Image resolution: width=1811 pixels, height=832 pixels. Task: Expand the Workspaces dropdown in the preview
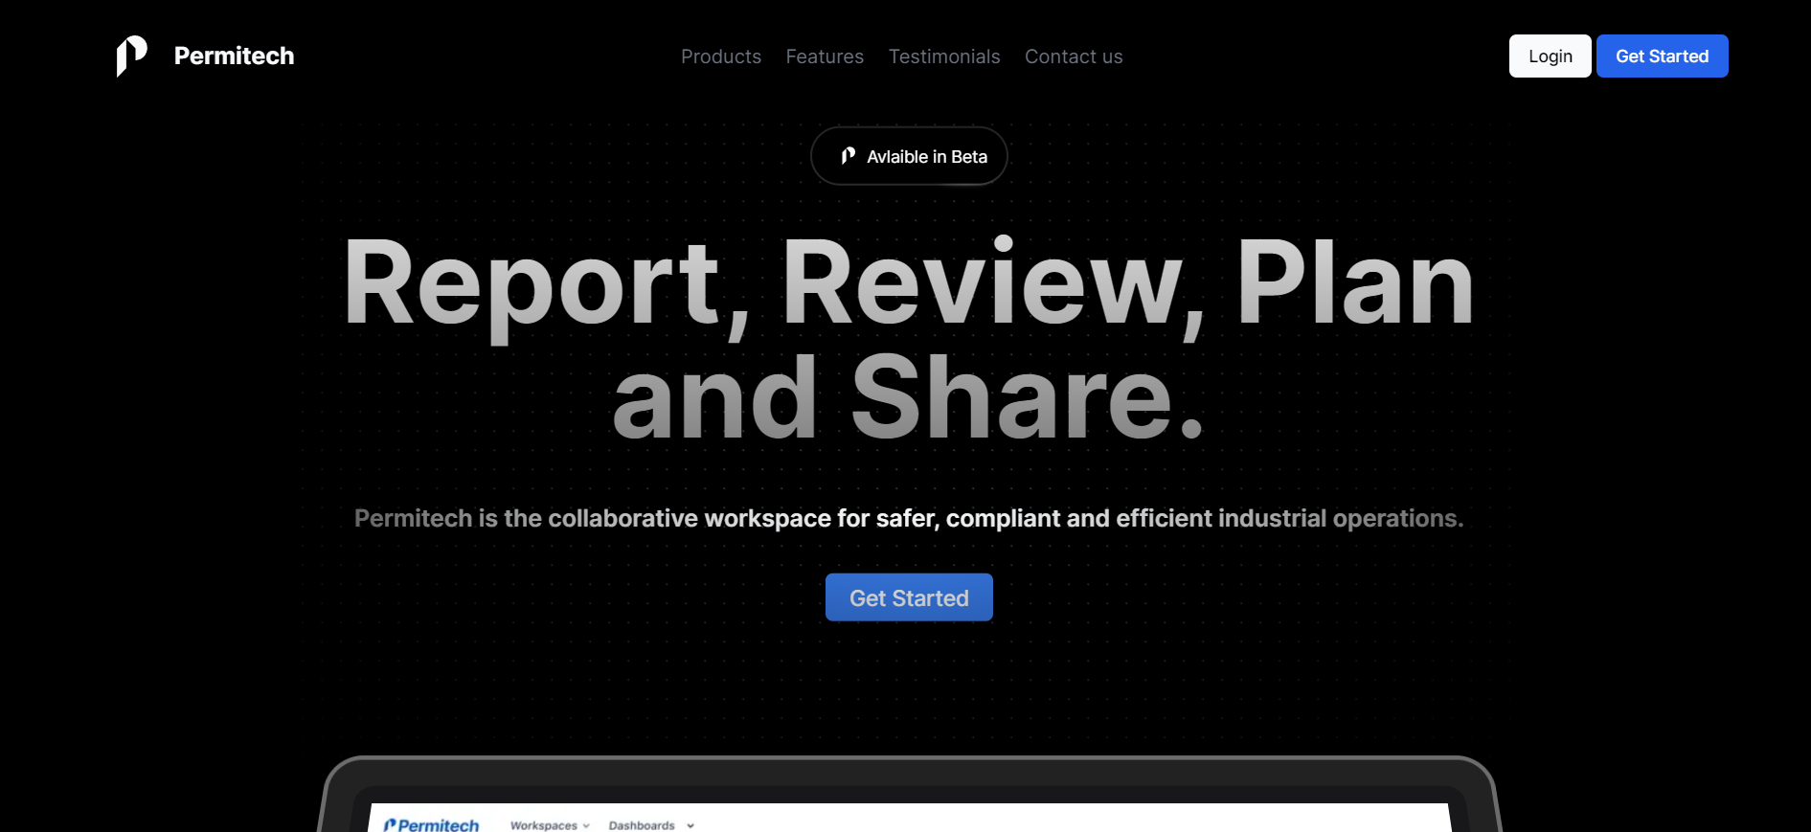[543, 825]
